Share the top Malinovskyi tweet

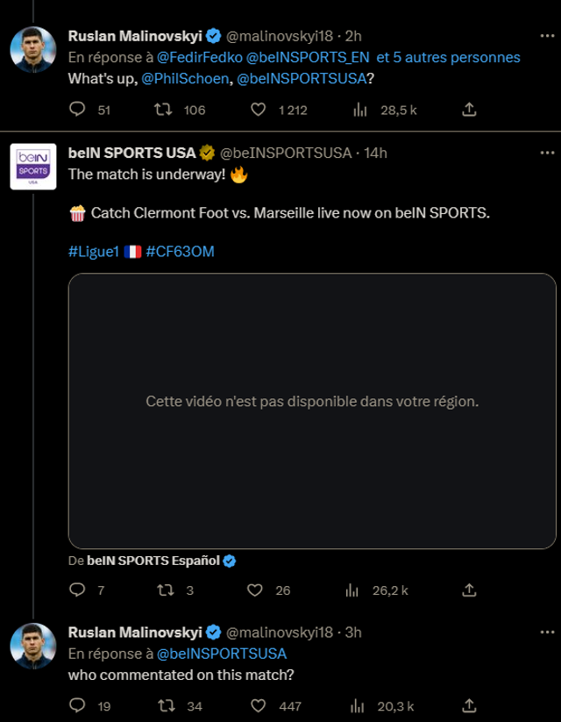[x=469, y=110]
